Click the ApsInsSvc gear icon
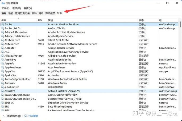This screenshot has width=182, height=121. pyautogui.click(x=3, y=75)
